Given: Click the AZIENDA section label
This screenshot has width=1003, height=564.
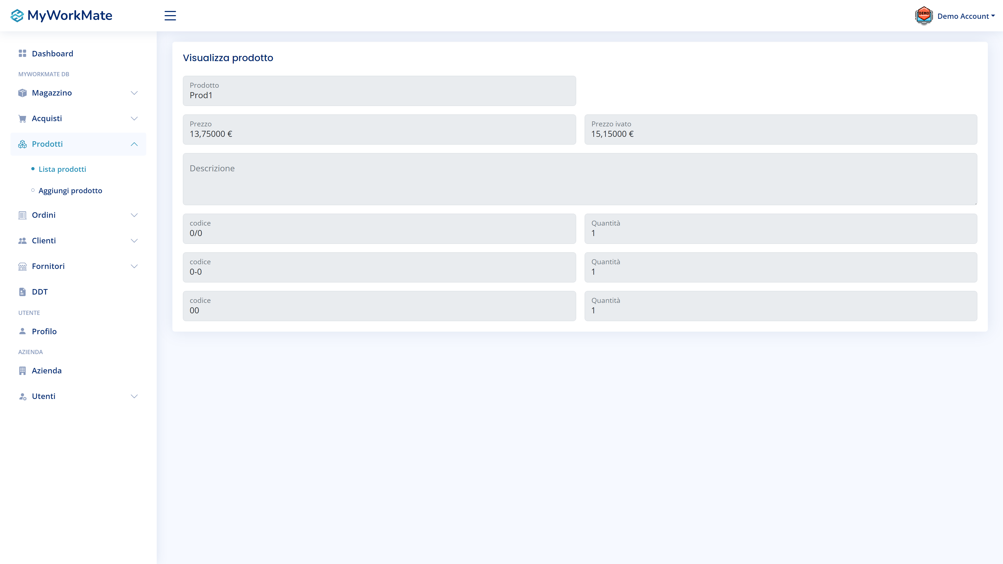Looking at the screenshot, I should [x=30, y=352].
